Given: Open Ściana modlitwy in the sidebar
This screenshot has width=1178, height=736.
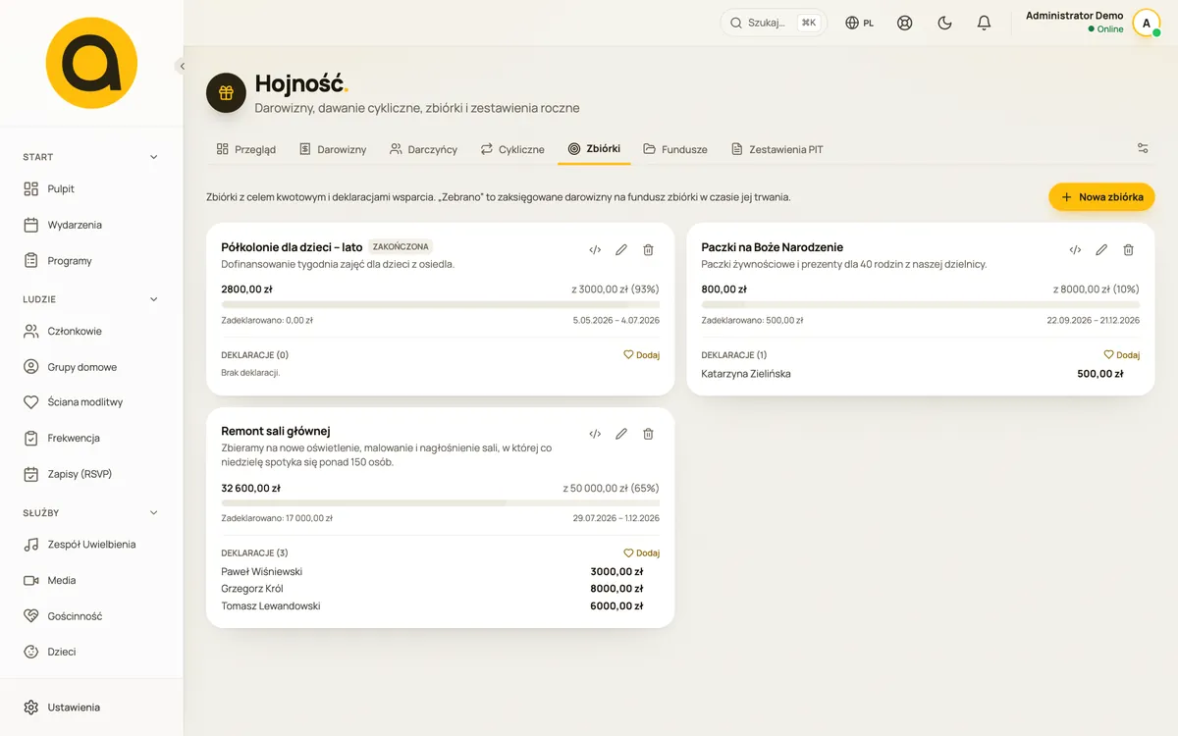Looking at the screenshot, I should 91,402.
